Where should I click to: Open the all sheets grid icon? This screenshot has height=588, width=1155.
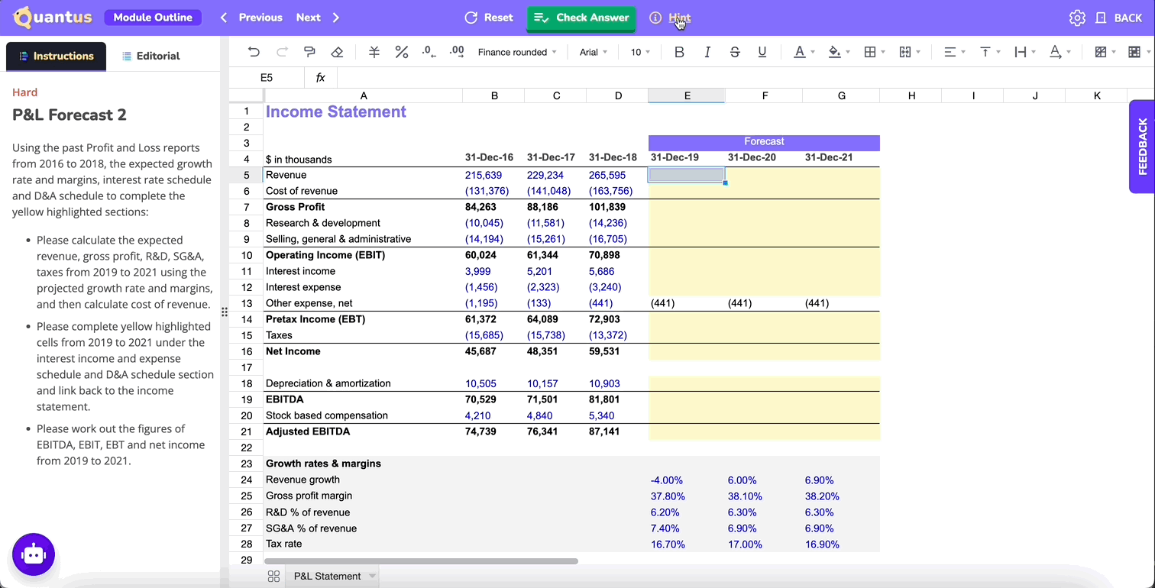273,576
